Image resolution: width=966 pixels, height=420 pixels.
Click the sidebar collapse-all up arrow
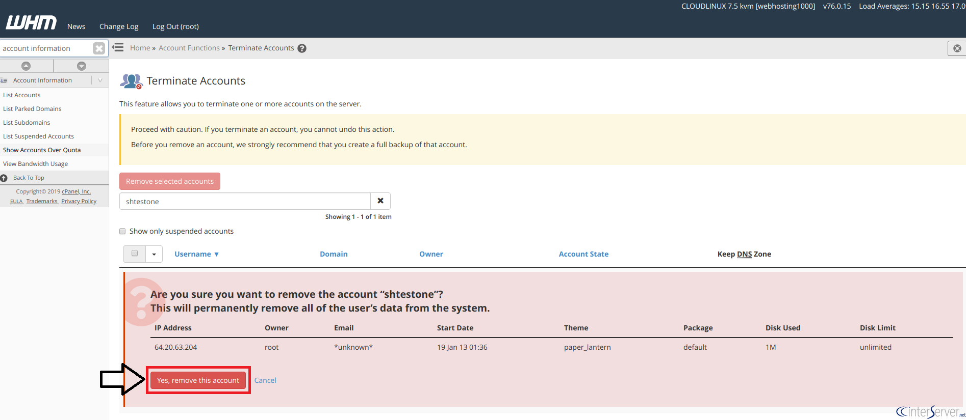click(26, 66)
